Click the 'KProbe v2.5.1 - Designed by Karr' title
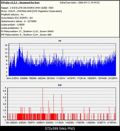Viewport: 120px width, 131px height. click(20, 3)
